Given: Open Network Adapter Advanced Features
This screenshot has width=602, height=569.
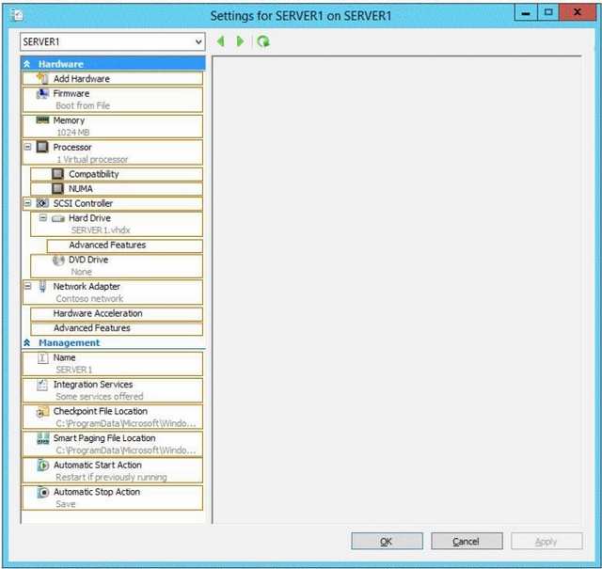Looking at the screenshot, I should pyautogui.click(x=117, y=328).
